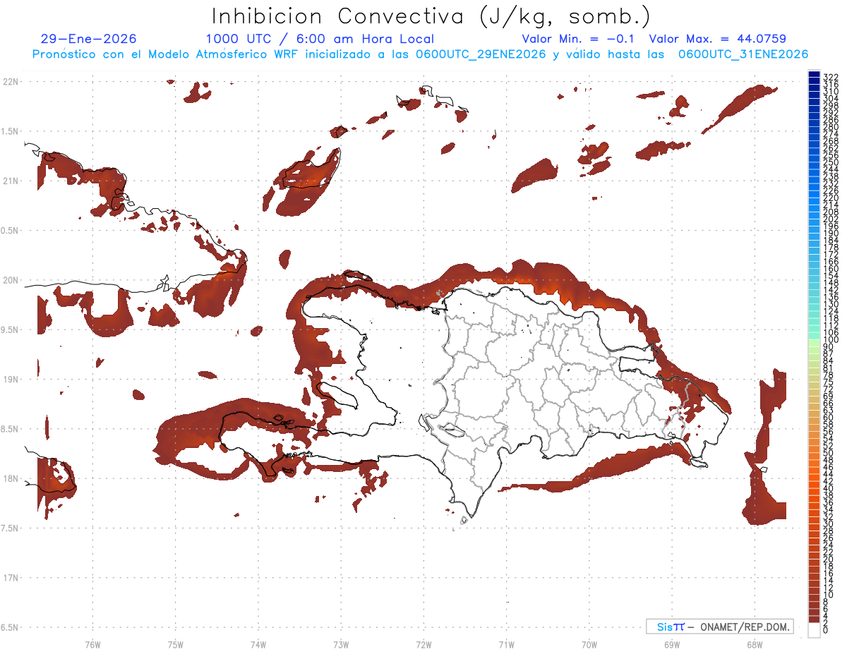Screen dimensions: 847x654
Task: Click the 'Valor Min. = -0.1' readout
Action: pos(578,39)
